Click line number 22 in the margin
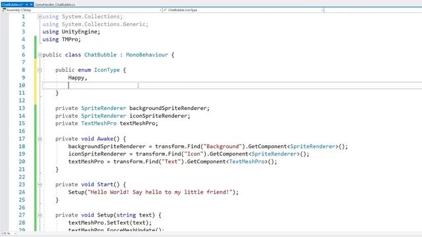Viewport: 422px width, 237px height. pyautogui.click(x=22, y=177)
